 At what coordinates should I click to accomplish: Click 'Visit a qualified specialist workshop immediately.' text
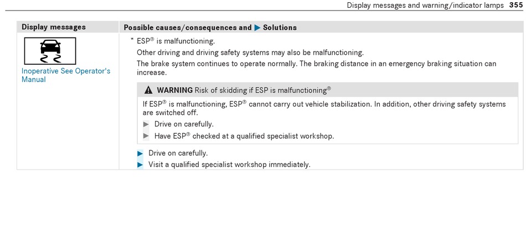pos(229,165)
